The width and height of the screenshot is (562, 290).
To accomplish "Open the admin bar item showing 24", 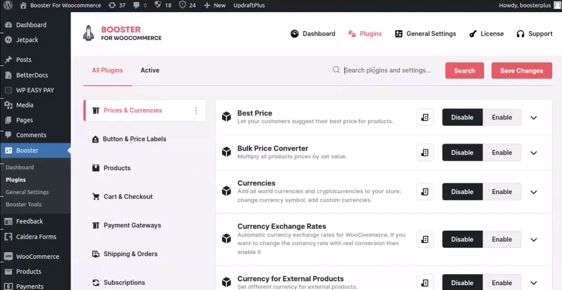I will [x=187, y=5].
